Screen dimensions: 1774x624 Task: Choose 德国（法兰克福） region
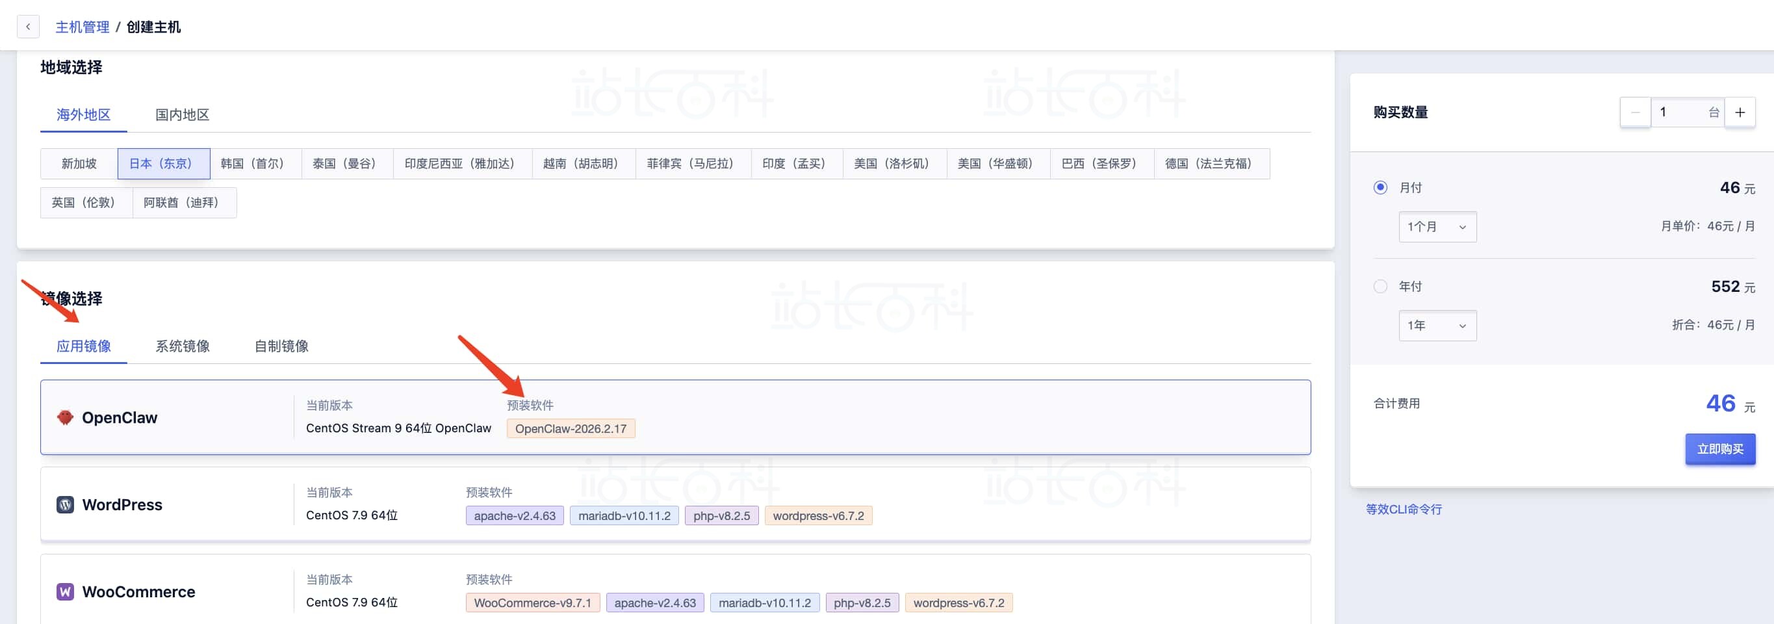(1212, 164)
